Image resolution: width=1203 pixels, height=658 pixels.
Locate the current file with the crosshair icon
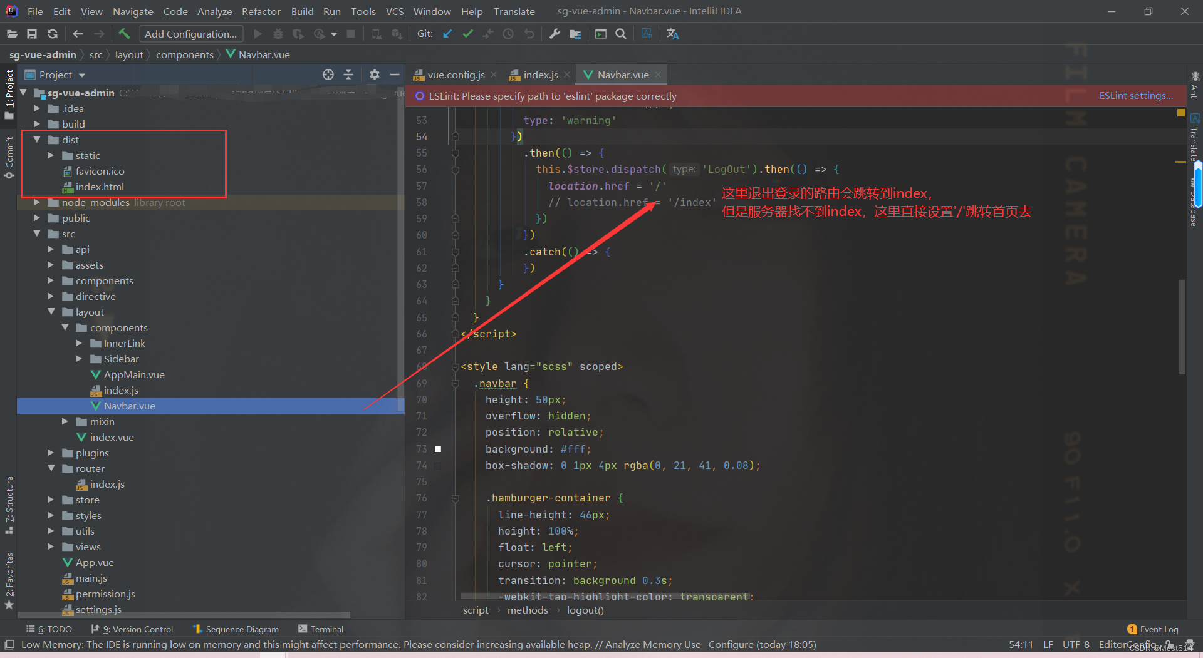pos(328,75)
